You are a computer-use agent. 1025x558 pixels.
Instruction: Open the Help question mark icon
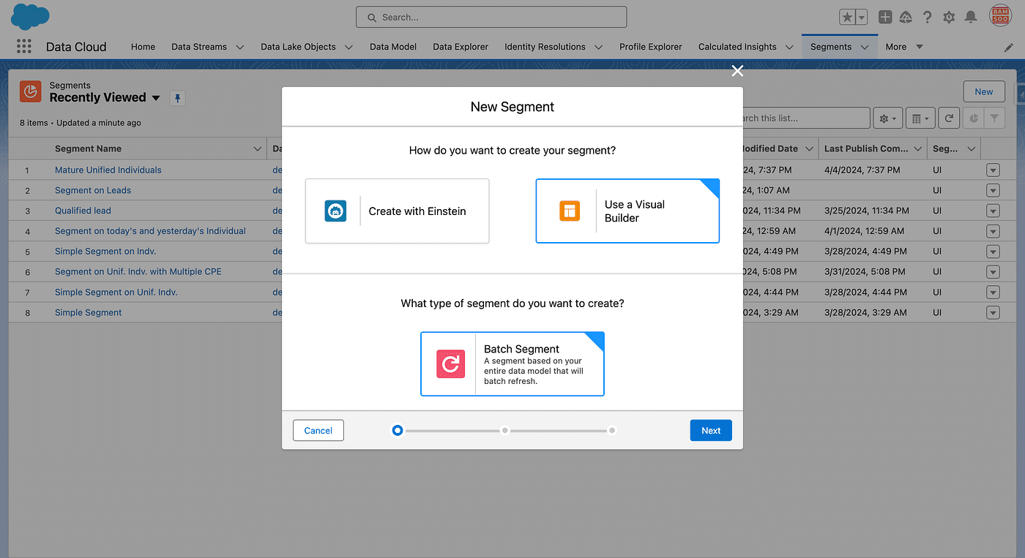928,17
